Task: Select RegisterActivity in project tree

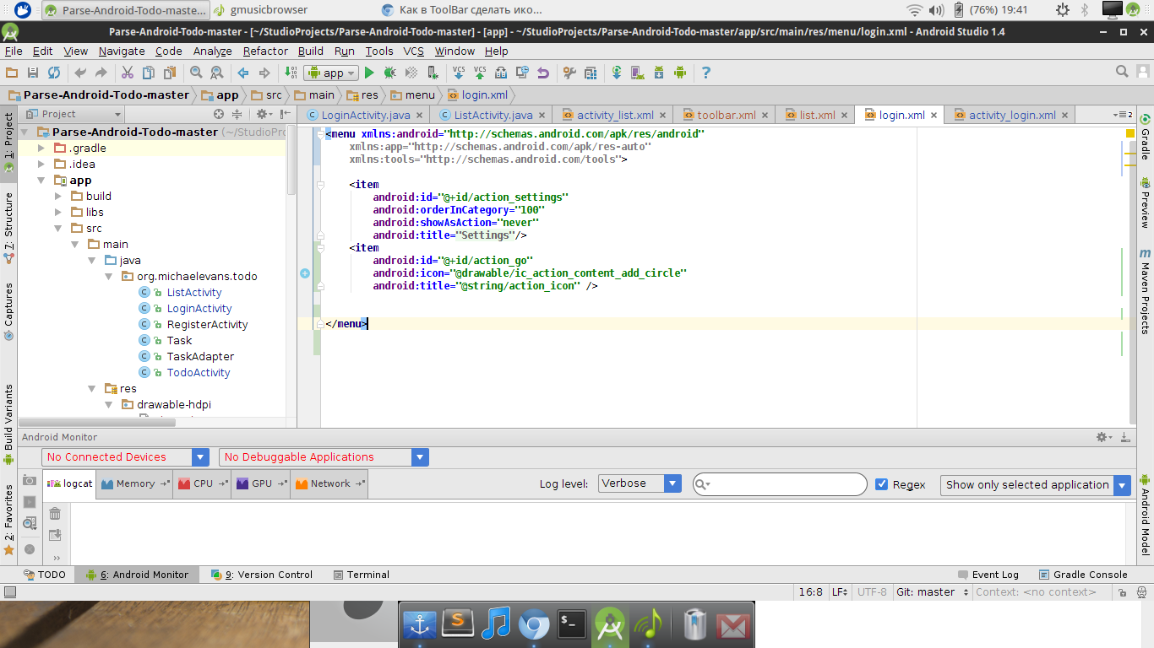Action: 207,325
